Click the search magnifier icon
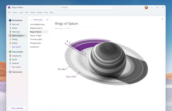The height and width of the screenshot is (111, 172). click(61, 8)
